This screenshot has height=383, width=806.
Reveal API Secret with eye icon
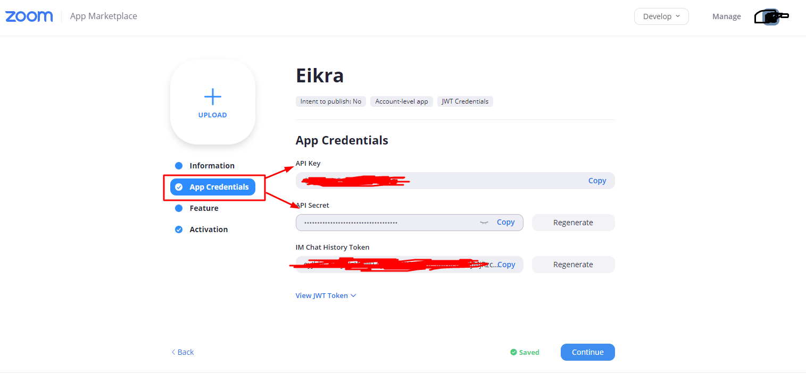[484, 223]
